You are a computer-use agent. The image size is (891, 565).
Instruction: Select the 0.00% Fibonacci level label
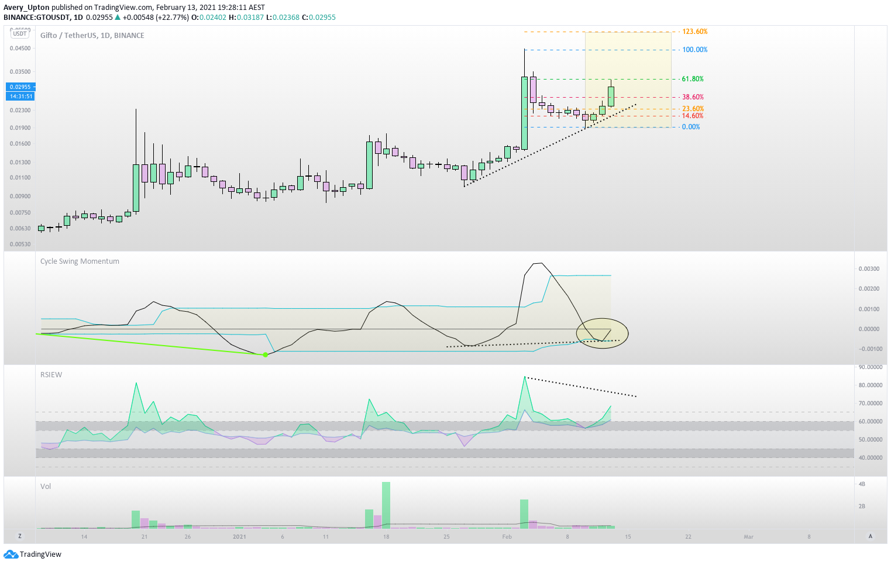(691, 127)
